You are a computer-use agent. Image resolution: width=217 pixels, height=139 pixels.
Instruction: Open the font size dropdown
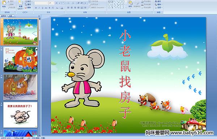coord(54,3)
